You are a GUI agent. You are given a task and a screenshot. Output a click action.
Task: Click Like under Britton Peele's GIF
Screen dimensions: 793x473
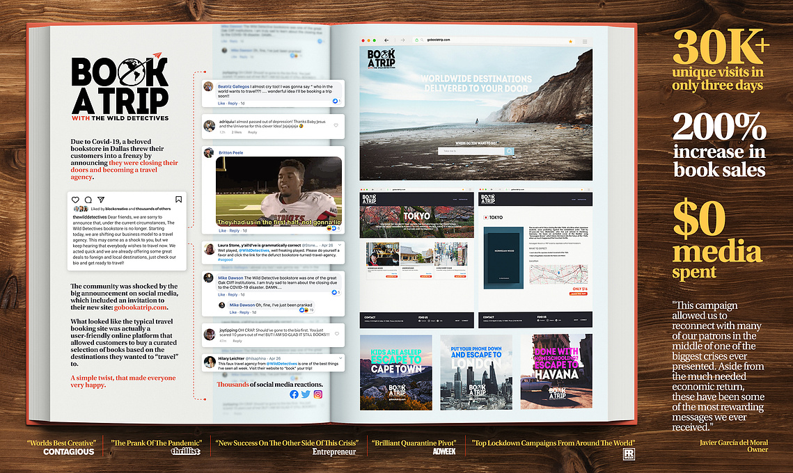click(x=223, y=230)
